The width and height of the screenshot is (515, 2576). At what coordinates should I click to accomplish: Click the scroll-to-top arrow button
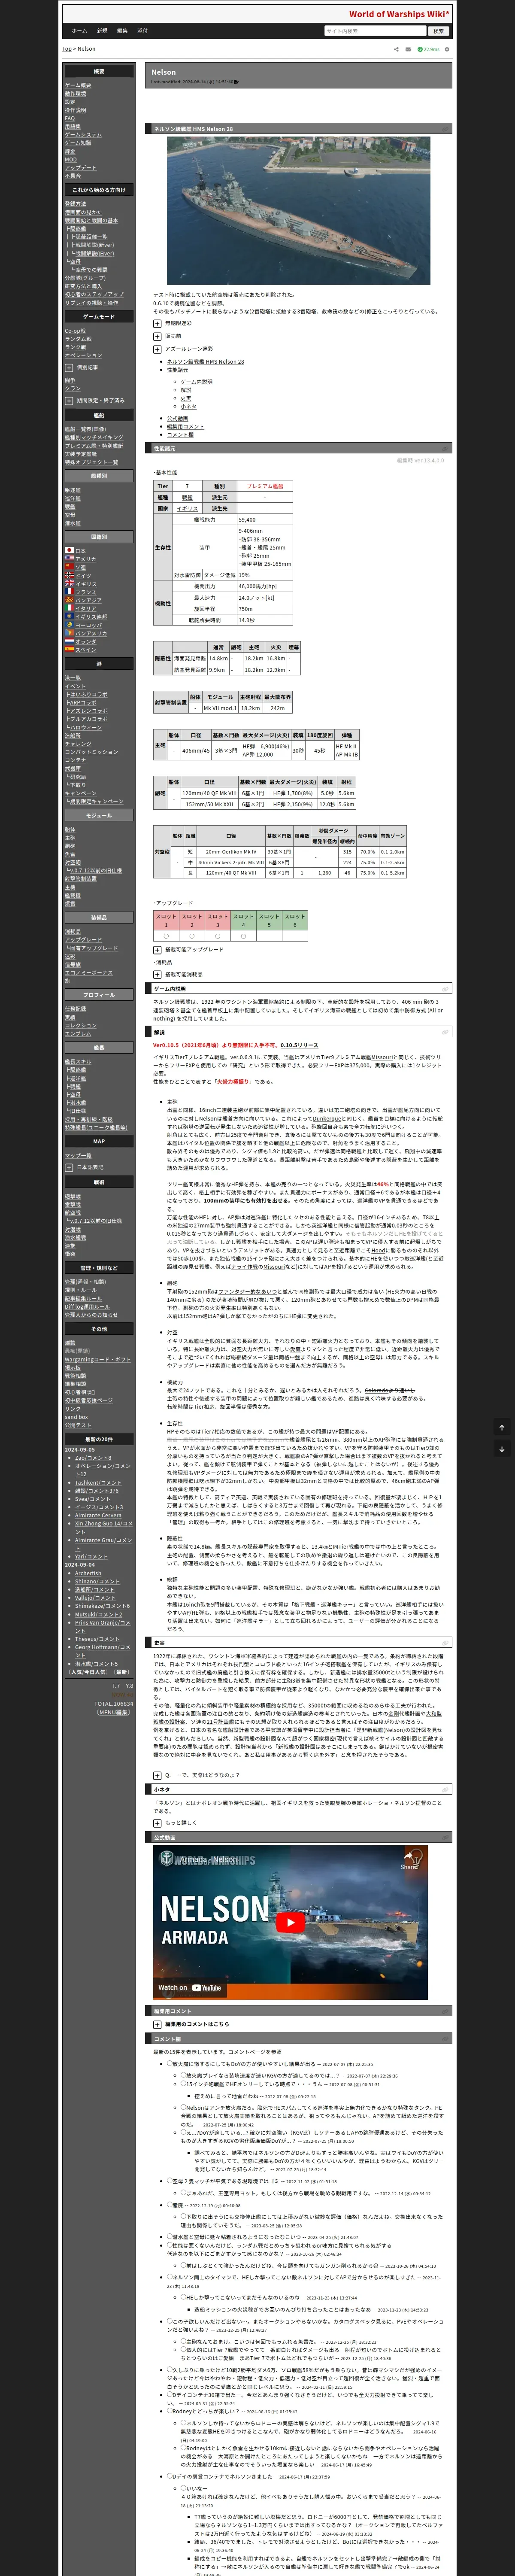click(x=502, y=1427)
